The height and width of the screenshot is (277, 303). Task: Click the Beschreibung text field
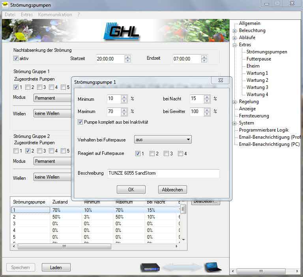click(x=163, y=173)
